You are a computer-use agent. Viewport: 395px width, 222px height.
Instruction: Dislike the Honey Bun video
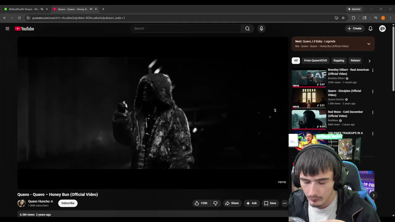click(x=215, y=203)
